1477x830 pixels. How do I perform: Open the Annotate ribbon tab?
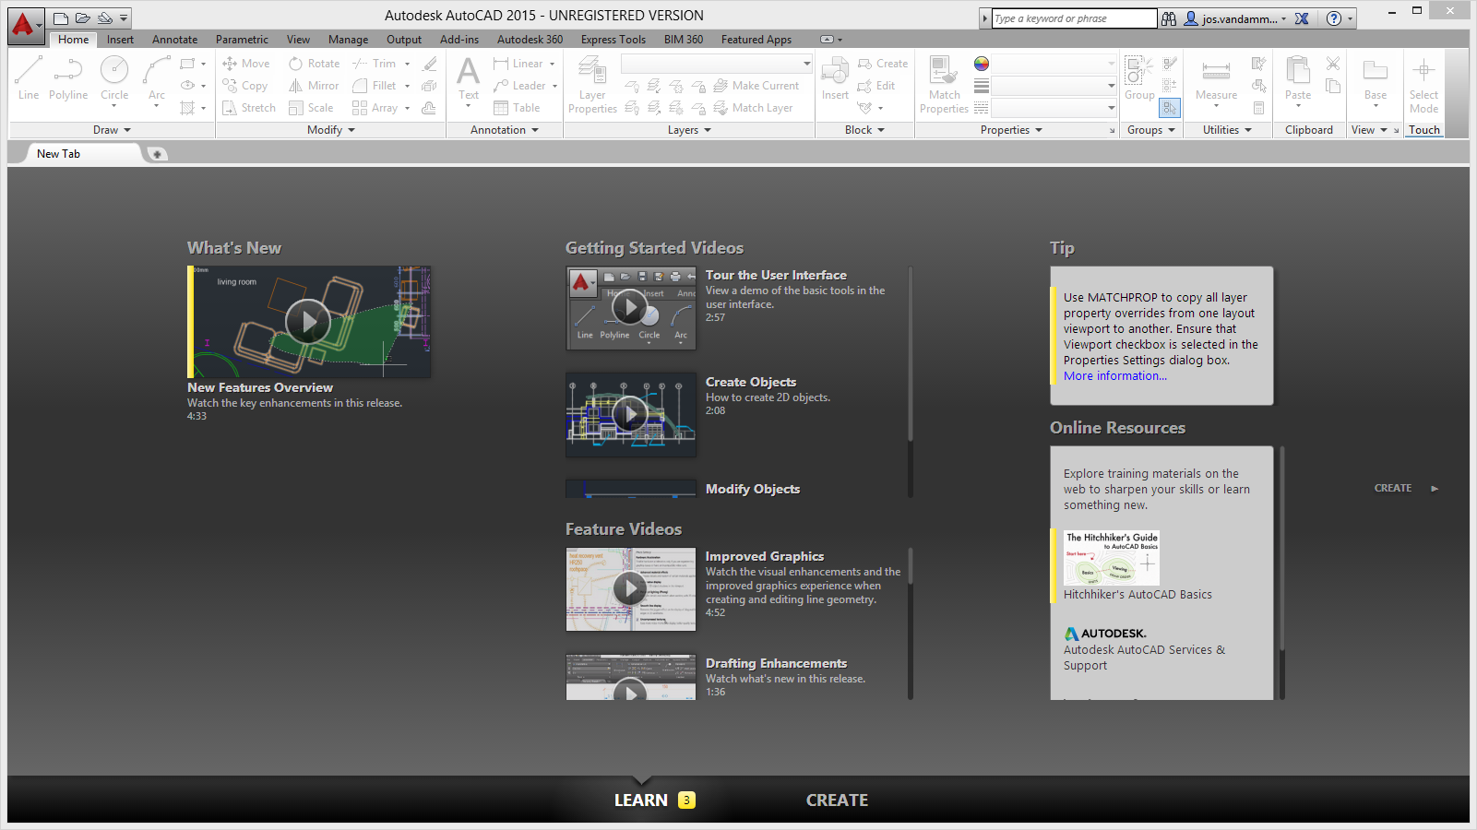click(x=174, y=40)
